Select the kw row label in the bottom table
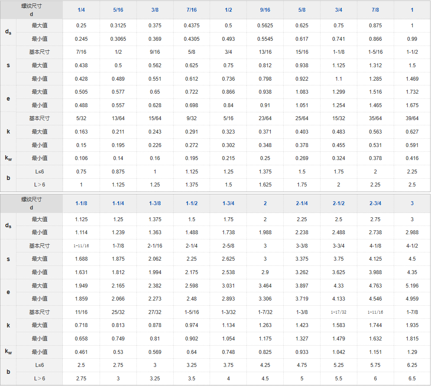431x386 pixels. 8,352
